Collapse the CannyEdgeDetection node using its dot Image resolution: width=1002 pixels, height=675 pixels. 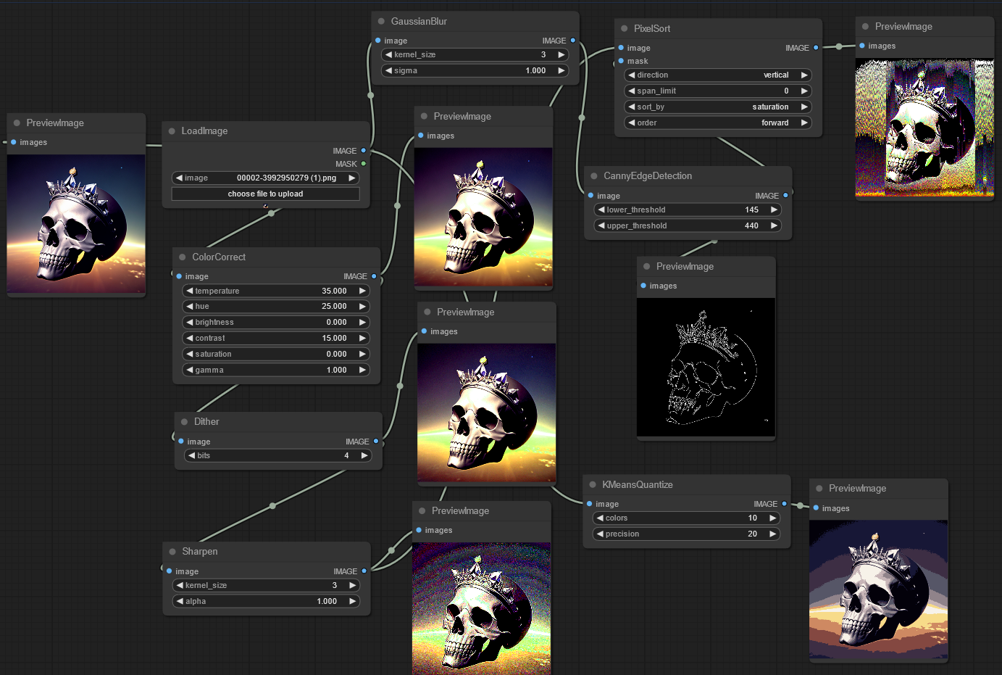click(594, 176)
